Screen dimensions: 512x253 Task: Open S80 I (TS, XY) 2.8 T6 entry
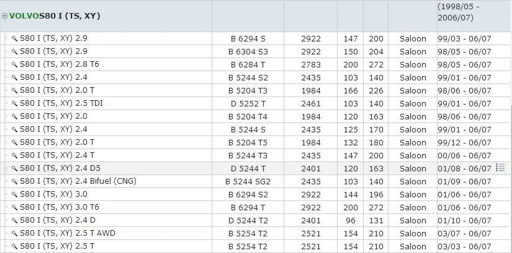coord(60,64)
